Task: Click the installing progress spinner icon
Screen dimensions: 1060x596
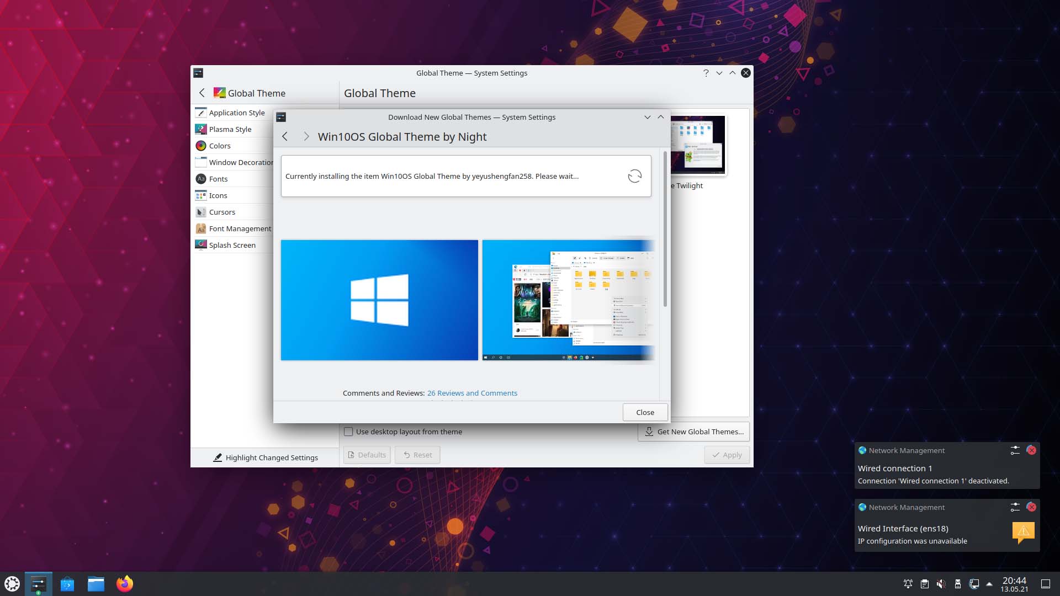Action: click(x=635, y=176)
